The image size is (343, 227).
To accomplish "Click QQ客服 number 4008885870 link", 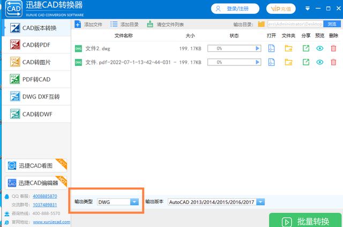I will pos(45,196).
